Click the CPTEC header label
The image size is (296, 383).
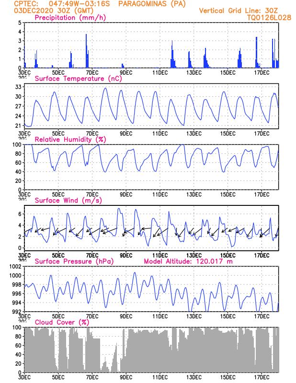pyautogui.click(x=26, y=4)
